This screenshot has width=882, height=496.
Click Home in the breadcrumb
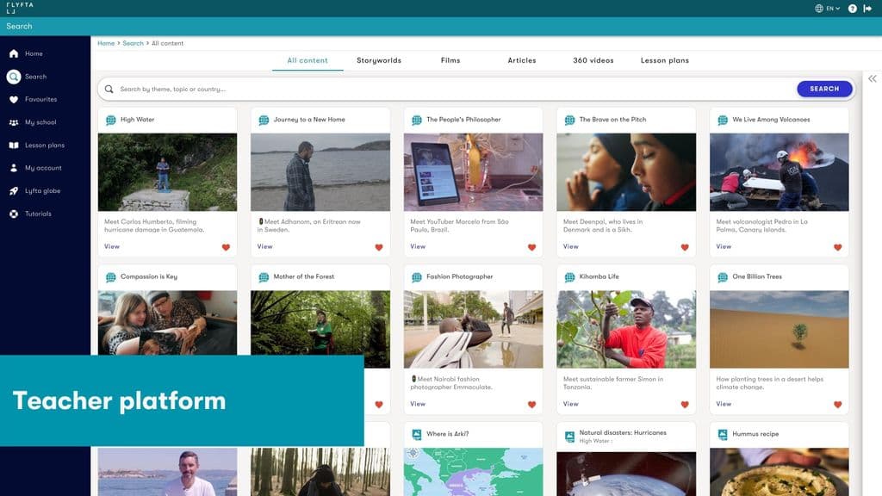(x=106, y=43)
